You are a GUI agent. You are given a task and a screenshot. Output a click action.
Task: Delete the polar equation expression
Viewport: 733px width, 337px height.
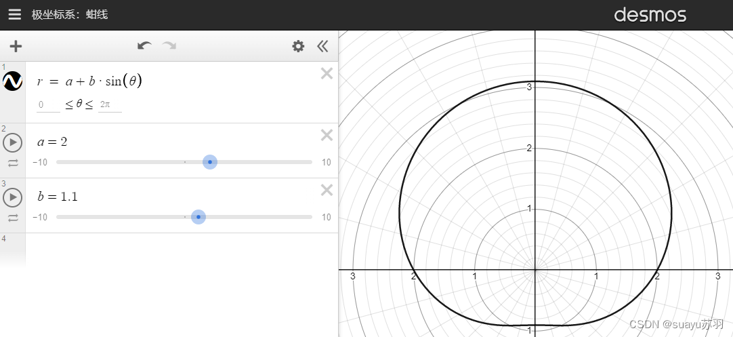tap(327, 73)
